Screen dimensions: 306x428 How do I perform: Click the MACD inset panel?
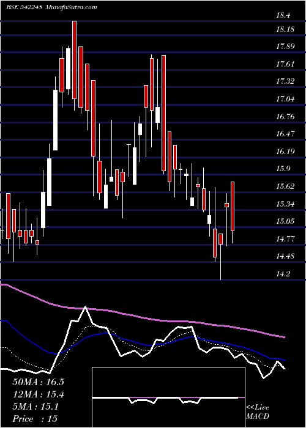point(168,397)
